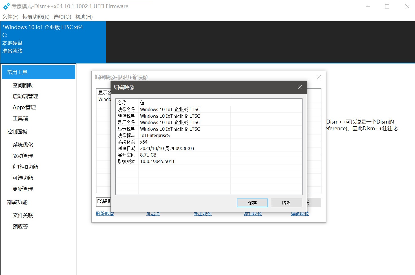The width and height of the screenshot is (415, 275).
Task: Open the 恢复功能(R) menu
Action: 36,17
